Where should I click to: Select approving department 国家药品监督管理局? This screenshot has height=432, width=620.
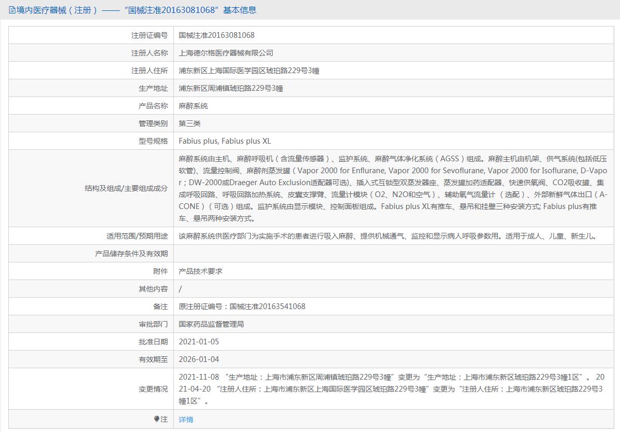(211, 324)
